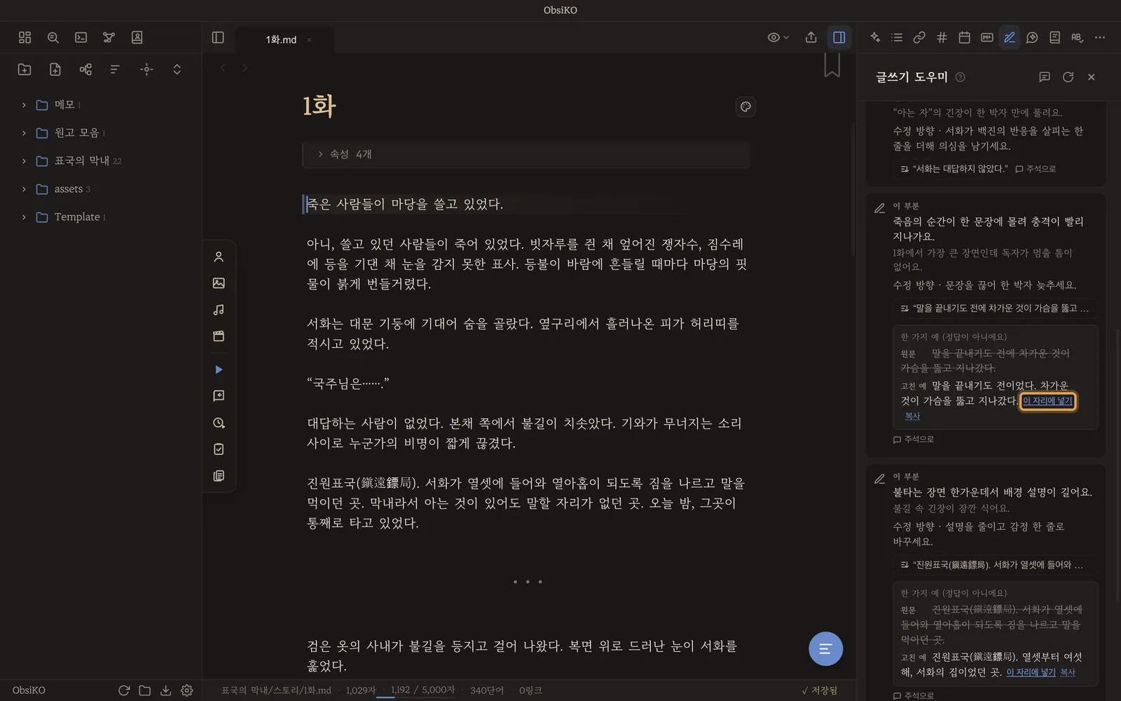Viewport: 1121px width, 701px height.
Task: Toggle the left sidebar panel
Action: click(x=218, y=38)
